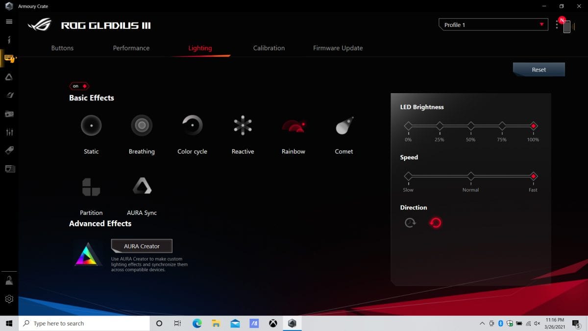Screen dimensions: 588x331
Task: Open the News icon in sidebar
Action: click(9, 169)
